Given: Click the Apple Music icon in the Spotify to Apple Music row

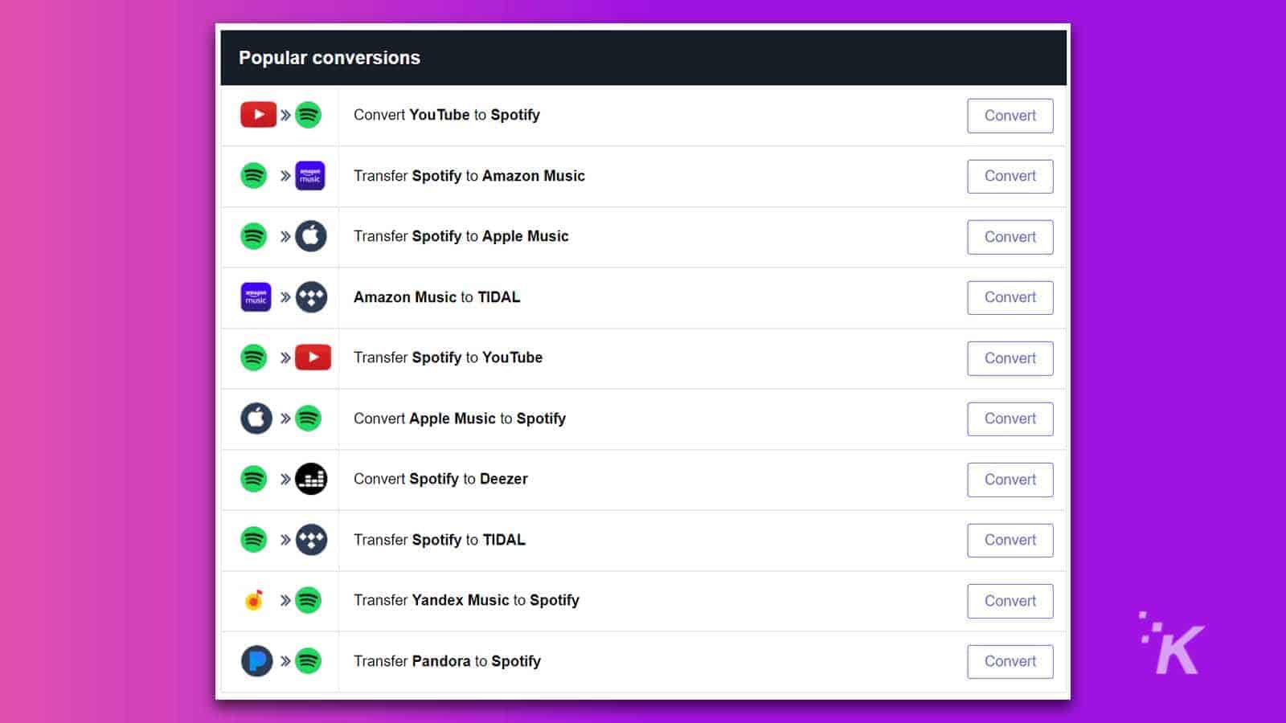Looking at the screenshot, I should [312, 236].
